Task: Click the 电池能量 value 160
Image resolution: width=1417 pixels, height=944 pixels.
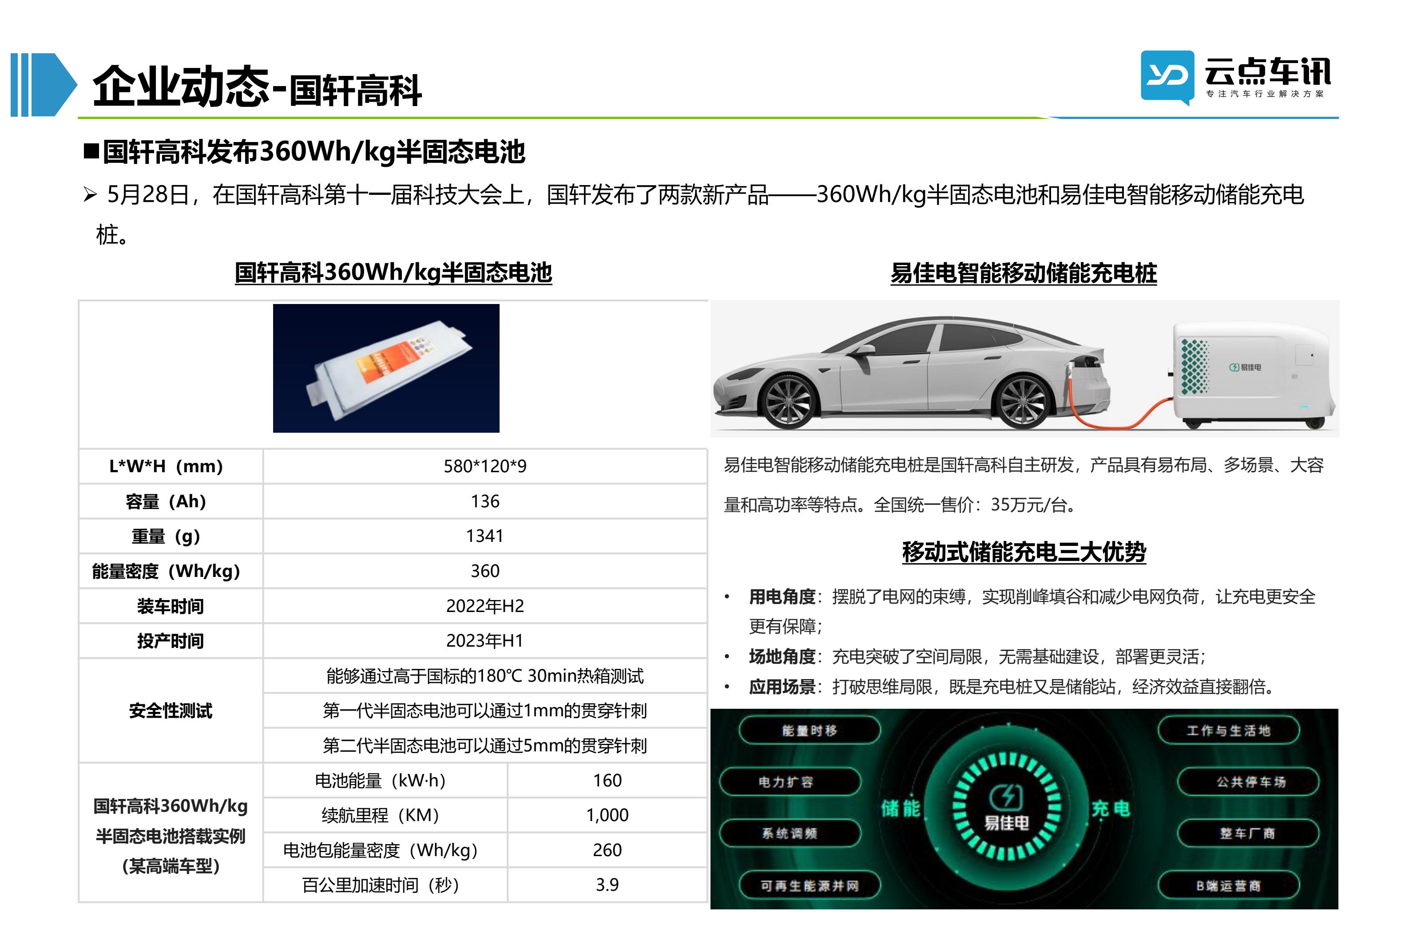Action: [607, 780]
